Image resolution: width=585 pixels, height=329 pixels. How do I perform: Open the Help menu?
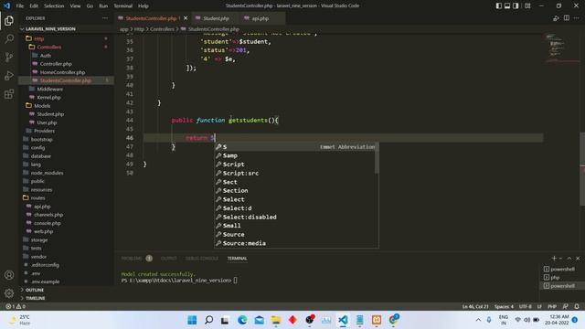144,6
